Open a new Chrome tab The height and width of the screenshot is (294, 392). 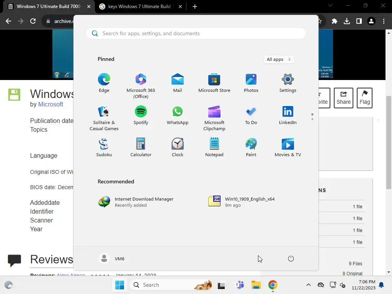click(x=195, y=7)
